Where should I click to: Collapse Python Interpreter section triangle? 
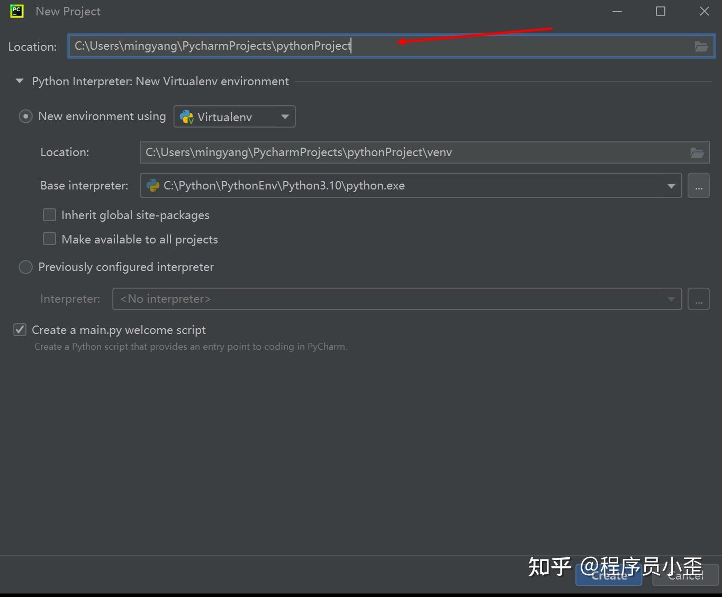tap(20, 81)
